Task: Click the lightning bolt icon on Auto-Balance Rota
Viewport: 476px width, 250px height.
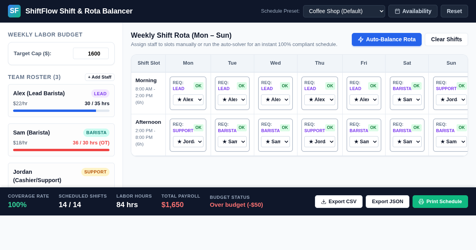Action: click(361, 39)
